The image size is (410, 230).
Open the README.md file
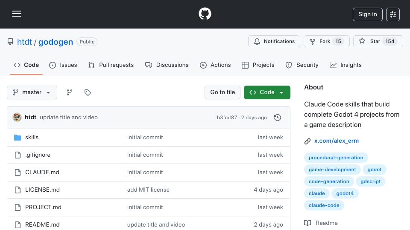42,225
